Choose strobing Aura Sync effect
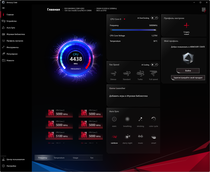 [x=140, y=122]
